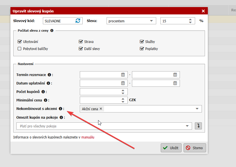Screen dimensions: 236x167
Task: Open the manuálu link
Action: tap(88, 137)
